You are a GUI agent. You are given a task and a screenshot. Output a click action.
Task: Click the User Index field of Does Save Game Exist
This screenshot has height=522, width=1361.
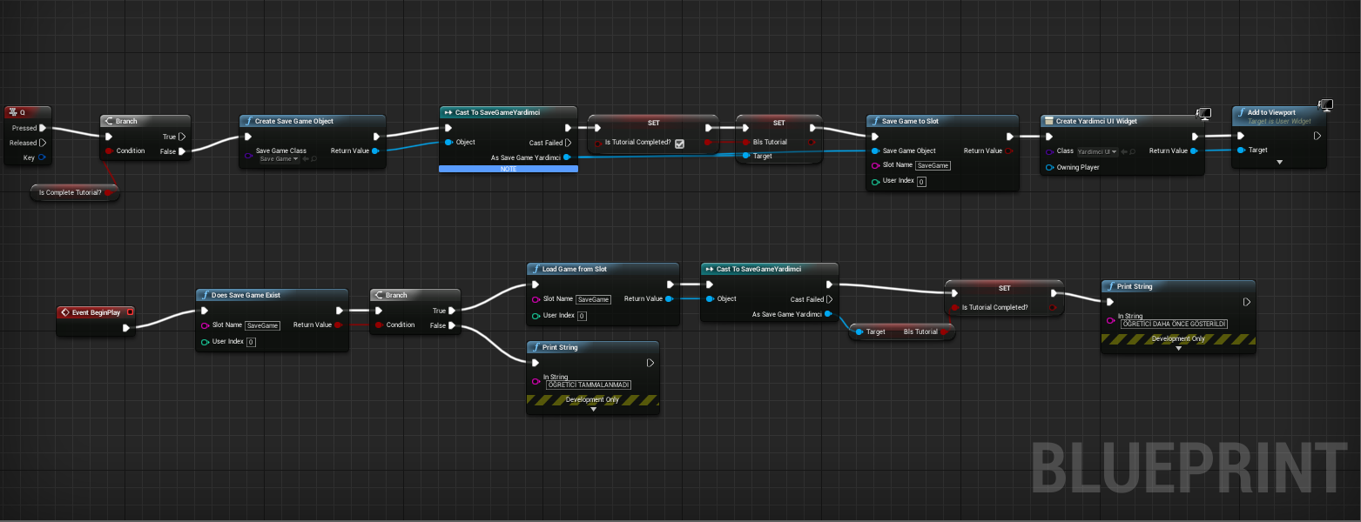tap(251, 342)
